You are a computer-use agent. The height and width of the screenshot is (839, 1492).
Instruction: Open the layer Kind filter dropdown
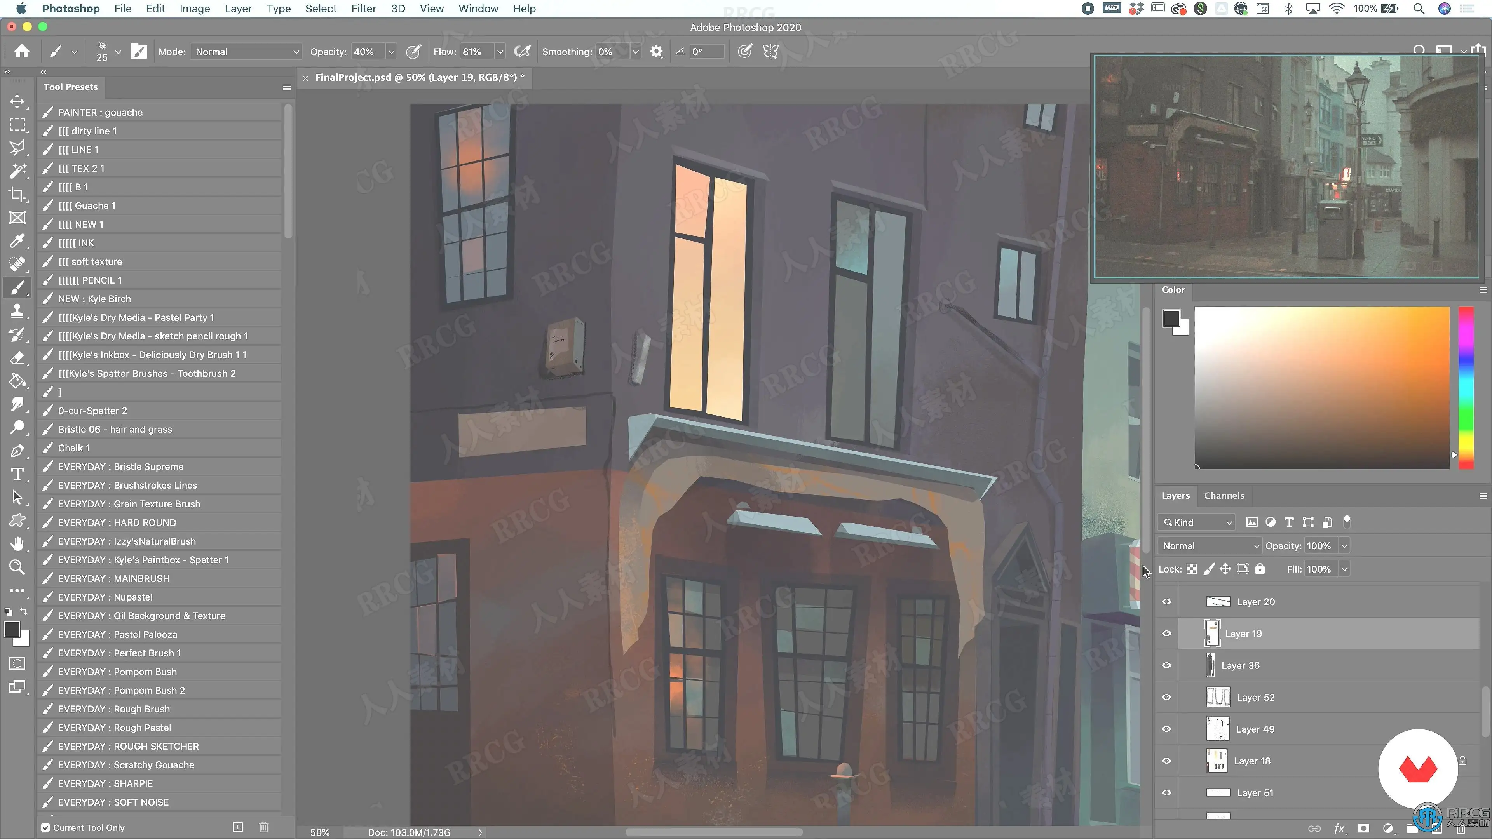1197,522
